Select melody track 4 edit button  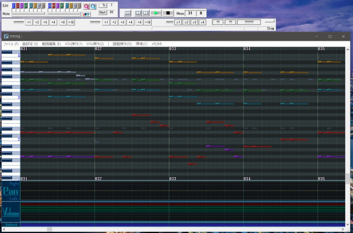[x=26, y=6]
